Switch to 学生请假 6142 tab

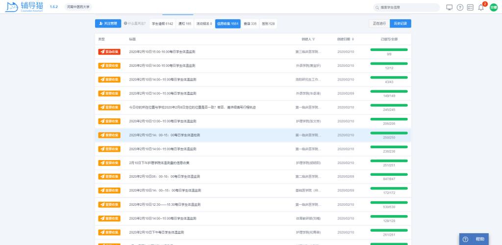coord(162,24)
